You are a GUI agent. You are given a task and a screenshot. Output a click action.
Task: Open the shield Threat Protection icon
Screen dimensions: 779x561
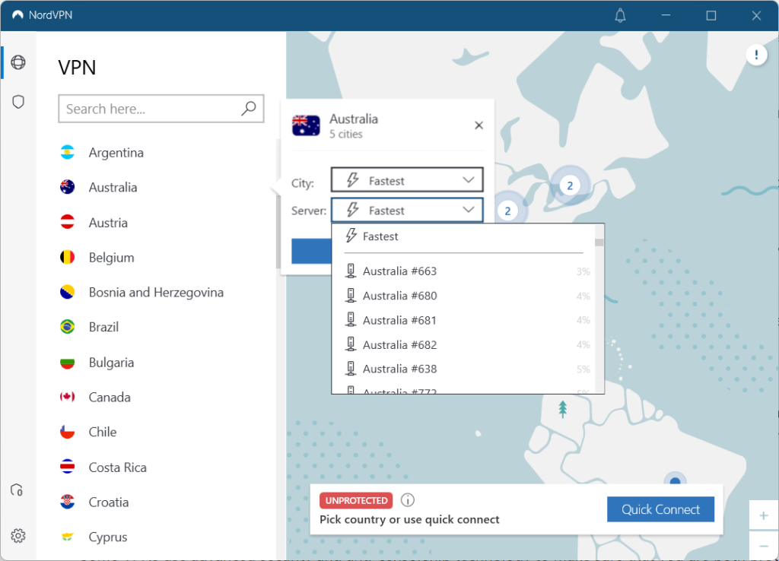18,102
